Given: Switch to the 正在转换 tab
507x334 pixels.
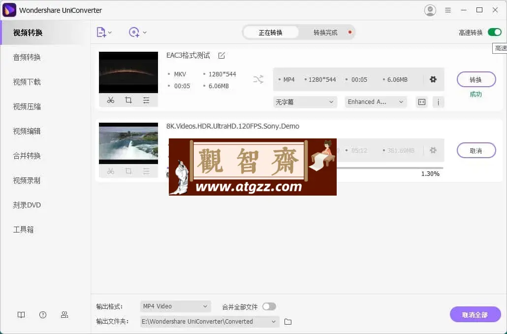Looking at the screenshot, I should click(x=271, y=33).
